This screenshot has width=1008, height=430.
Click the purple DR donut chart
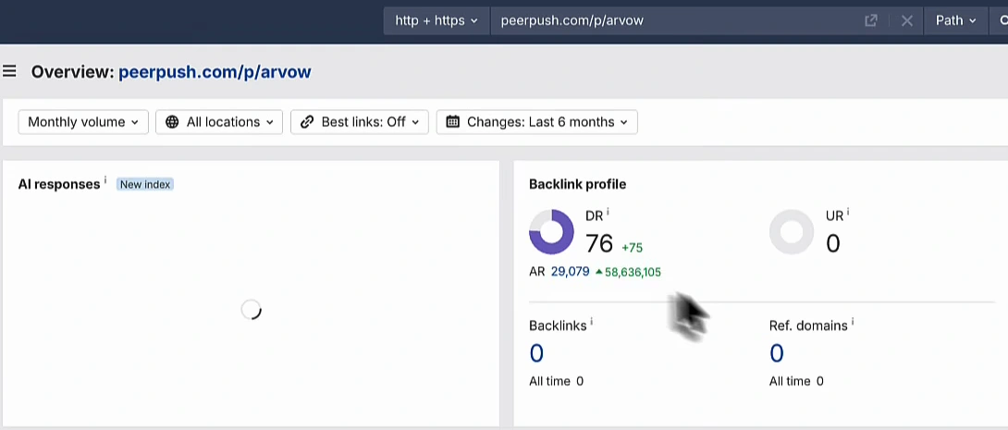click(551, 231)
